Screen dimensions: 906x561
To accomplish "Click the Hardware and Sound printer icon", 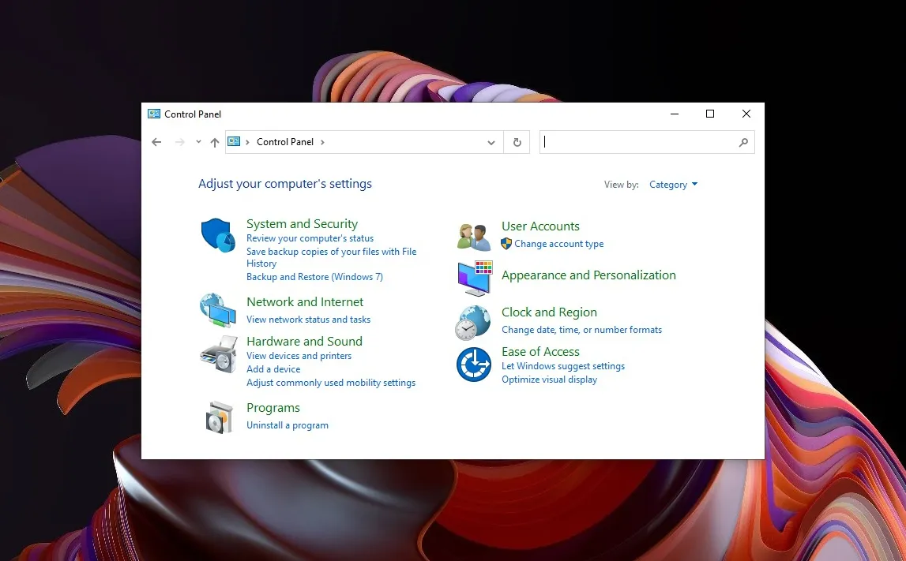I will (x=218, y=353).
